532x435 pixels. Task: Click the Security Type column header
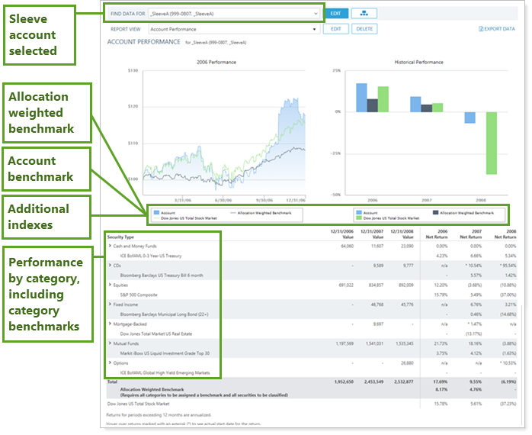120,237
